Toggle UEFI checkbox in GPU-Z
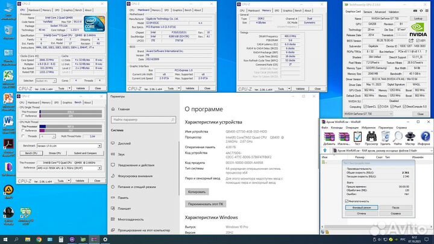 (418, 41)
